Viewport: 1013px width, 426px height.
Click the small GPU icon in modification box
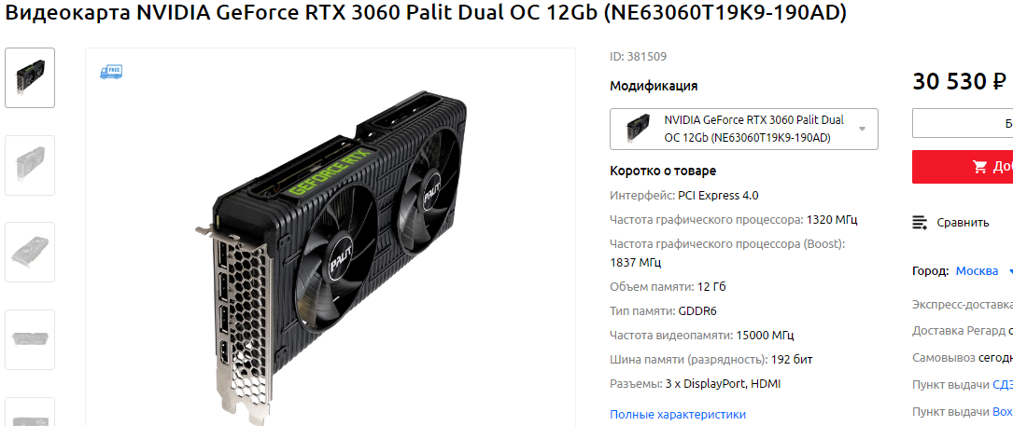638,129
